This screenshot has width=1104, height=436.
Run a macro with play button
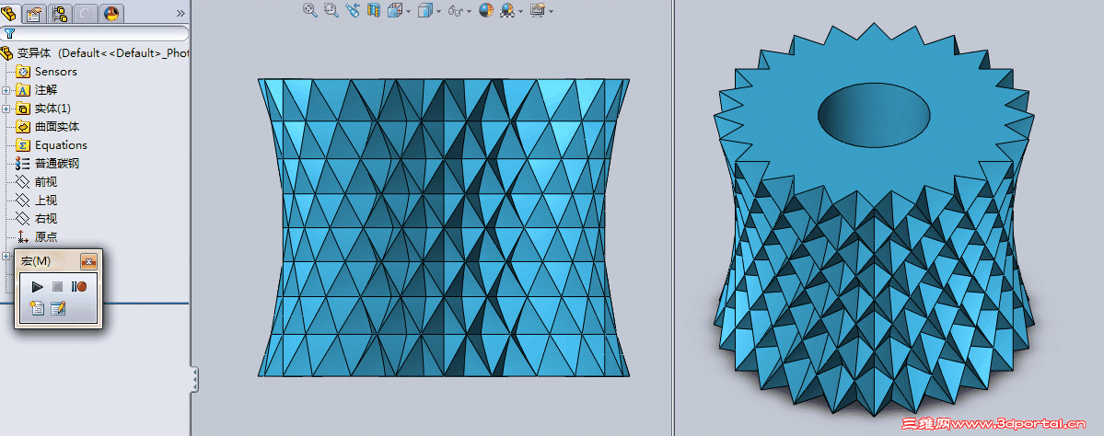38,286
